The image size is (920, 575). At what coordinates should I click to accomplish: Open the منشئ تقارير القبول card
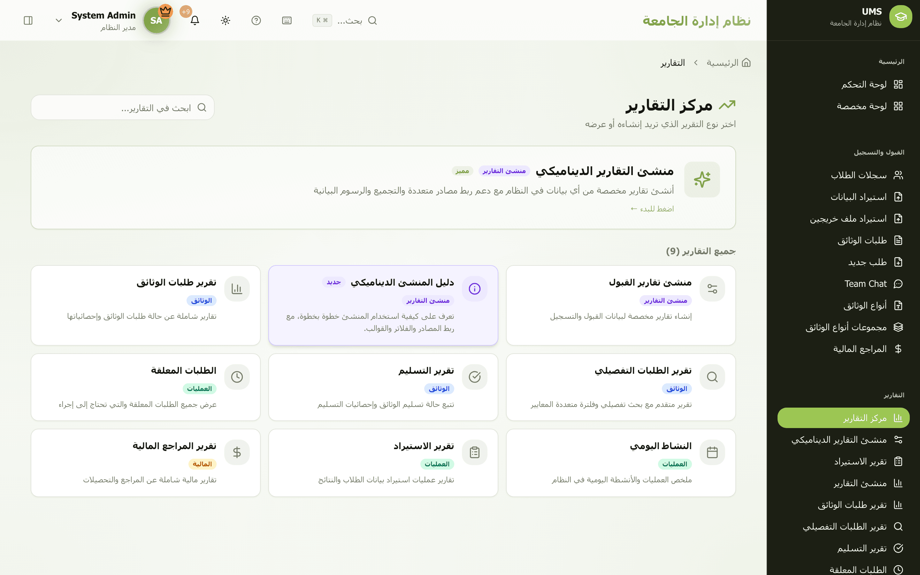(621, 305)
